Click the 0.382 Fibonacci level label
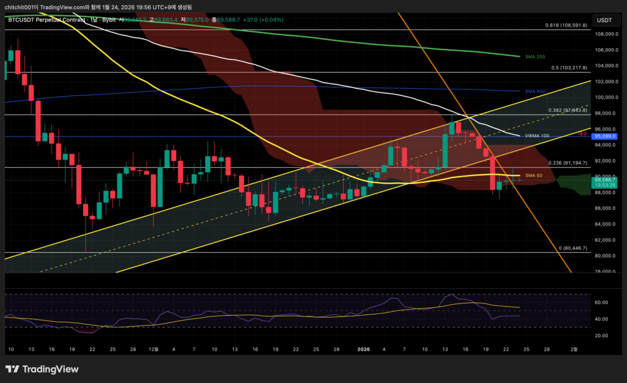 pos(567,111)
